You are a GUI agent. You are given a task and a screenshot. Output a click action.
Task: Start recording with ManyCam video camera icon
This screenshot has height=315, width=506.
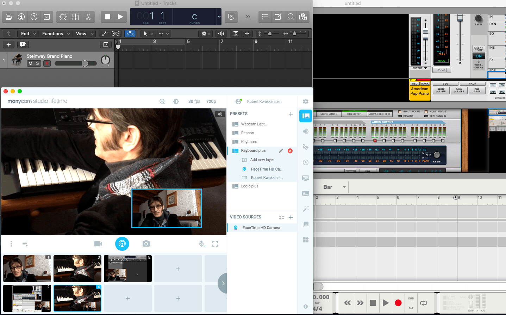pos(98,243)
